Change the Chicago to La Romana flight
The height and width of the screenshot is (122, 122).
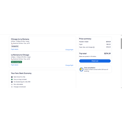coord(69,50)
